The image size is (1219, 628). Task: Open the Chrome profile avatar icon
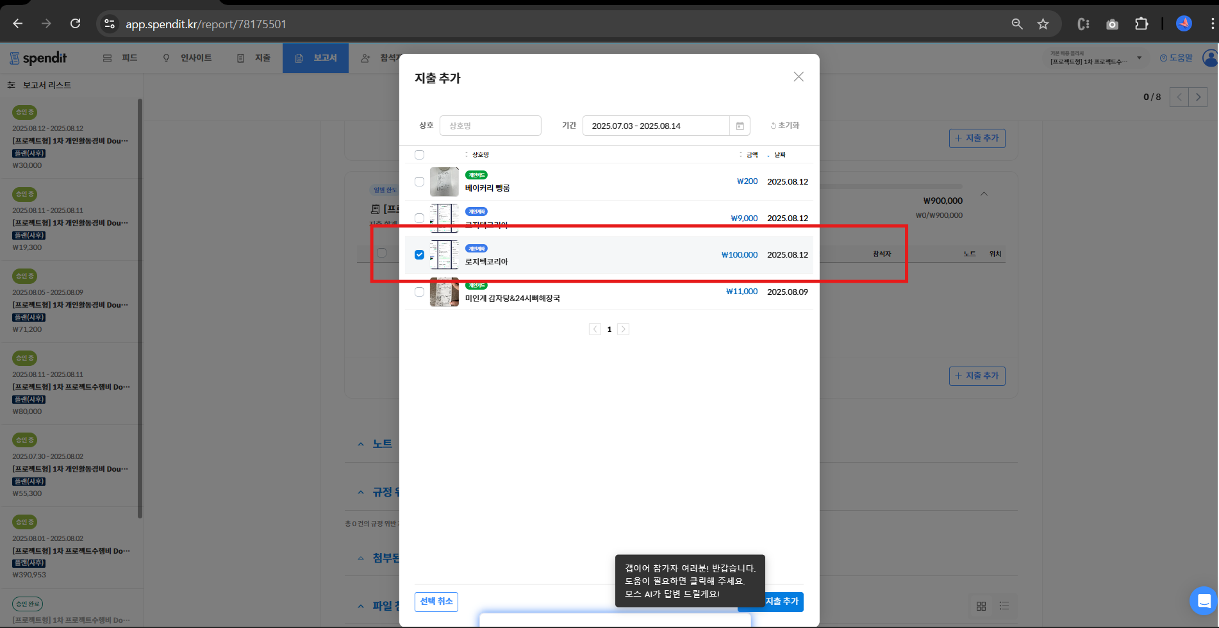[x=1184, y=24]
